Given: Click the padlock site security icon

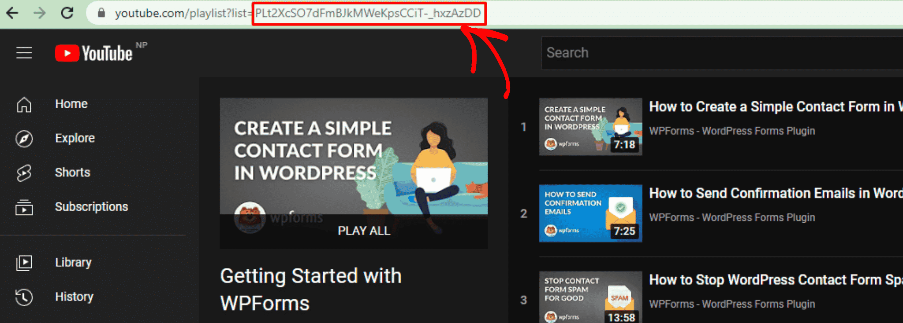Looking at the screenshot, I should tap(101, 13).
